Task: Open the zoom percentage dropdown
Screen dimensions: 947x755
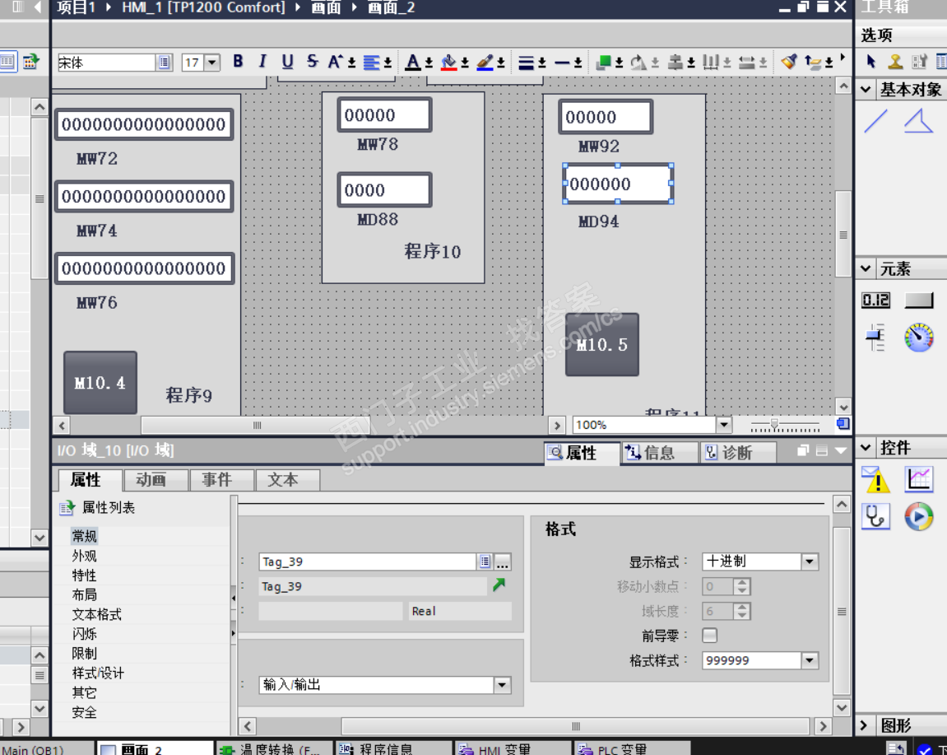Action: 724,425
